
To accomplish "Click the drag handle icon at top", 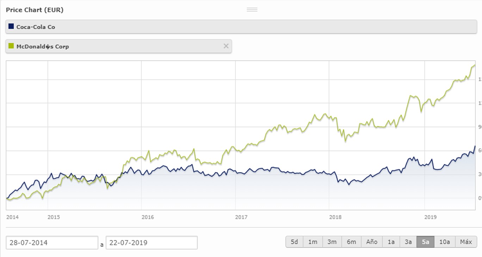I will 252,10.
